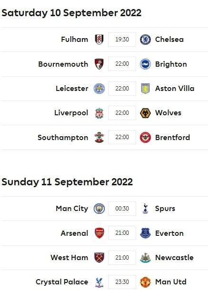The height and width of the screenshot is (292, 208).
Task: Open the 19:30 Fulham v Chelsea kickoff box
Action: 122,40
